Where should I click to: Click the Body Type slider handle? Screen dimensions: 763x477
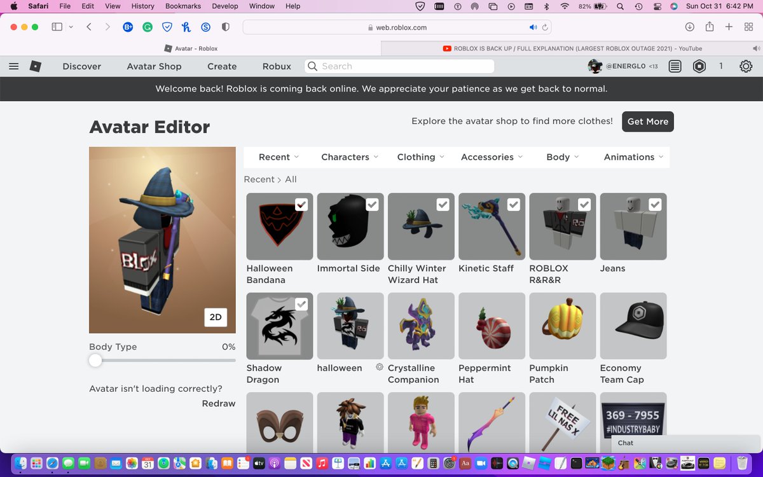point(95,361)
